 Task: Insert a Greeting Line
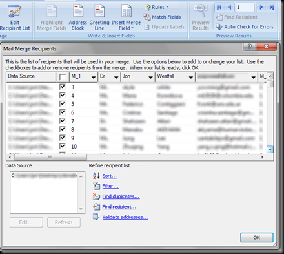pos(99,18)
